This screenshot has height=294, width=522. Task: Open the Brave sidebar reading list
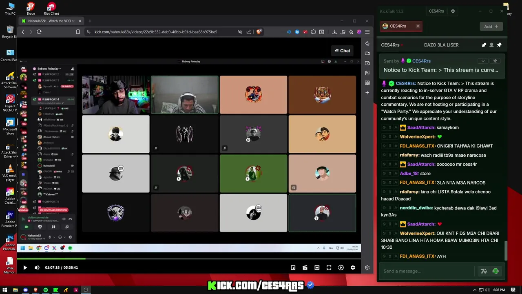point(367,83)
